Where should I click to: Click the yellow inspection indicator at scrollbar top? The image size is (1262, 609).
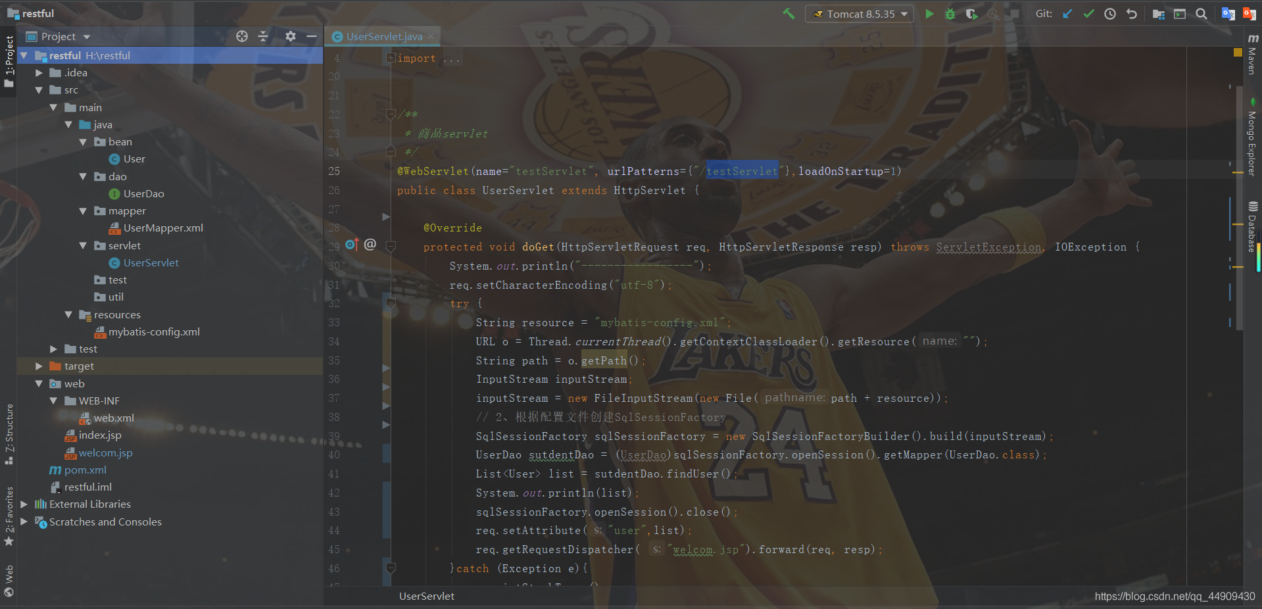[1238, 53]
